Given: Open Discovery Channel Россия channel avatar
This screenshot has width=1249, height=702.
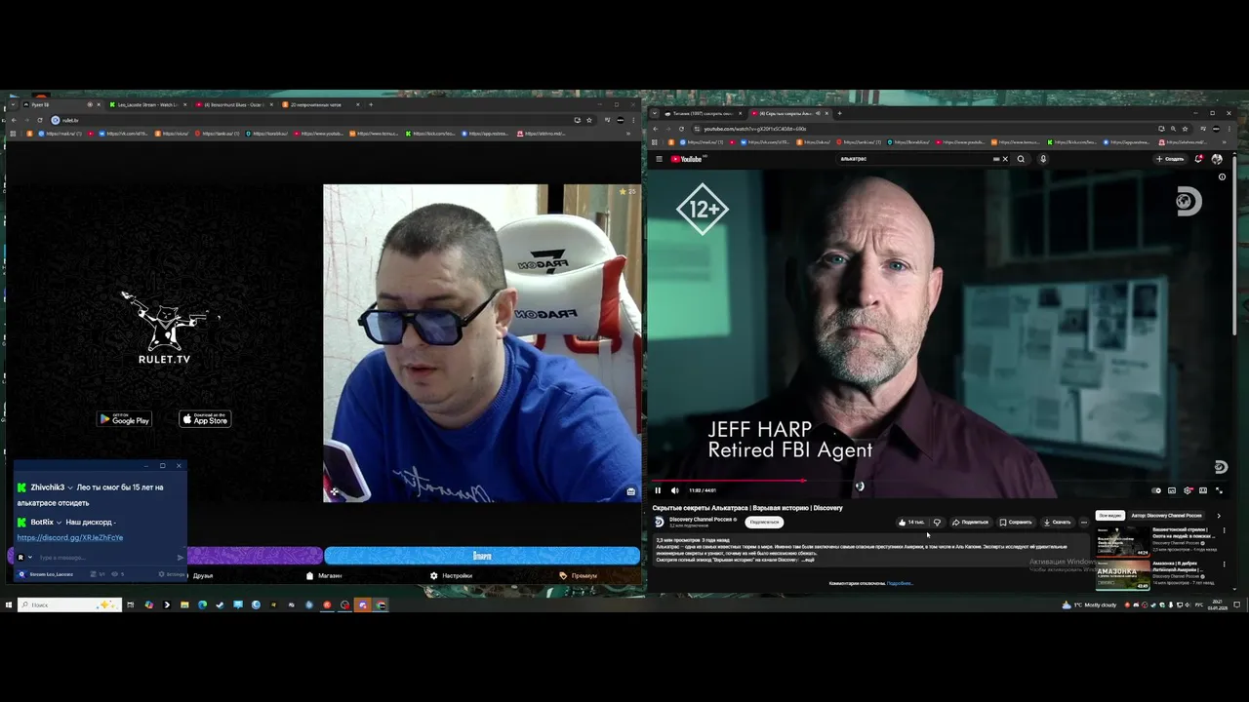Looking at the screenshot, I should pyautogui.click(x=659, y=522).
